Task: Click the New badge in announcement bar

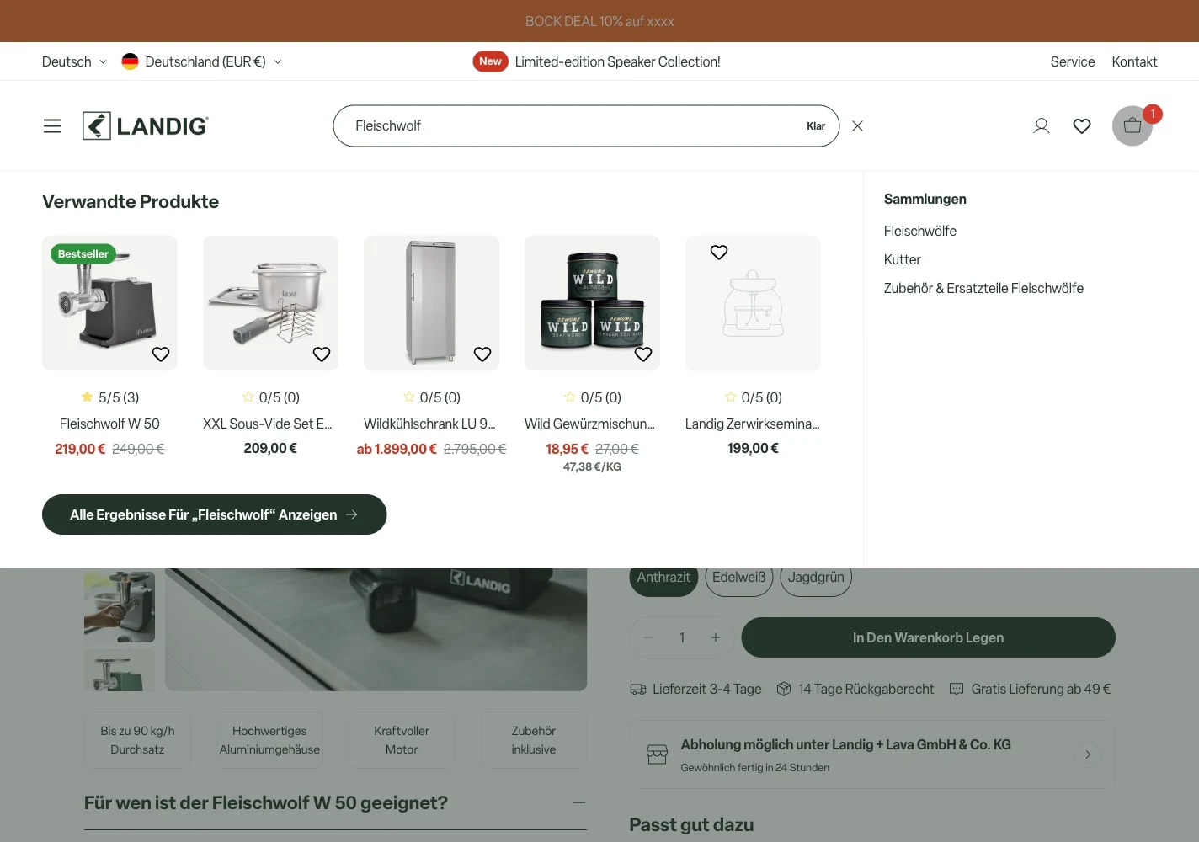Action: coord(490,61)
